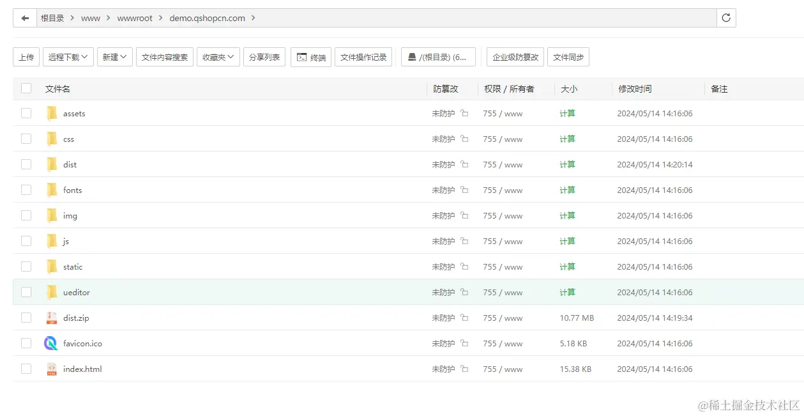
Task: Check the select-all checkbox in the table header
Action: tap(26, 89)
